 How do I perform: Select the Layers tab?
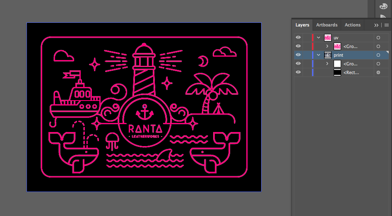pyautogui.click(x=302, y=25)
